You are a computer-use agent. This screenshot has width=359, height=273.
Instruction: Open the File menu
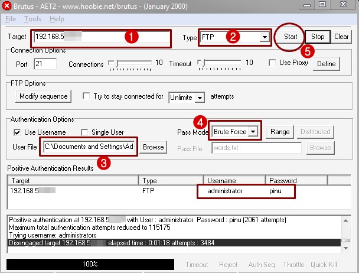click(x=11, y=19)
